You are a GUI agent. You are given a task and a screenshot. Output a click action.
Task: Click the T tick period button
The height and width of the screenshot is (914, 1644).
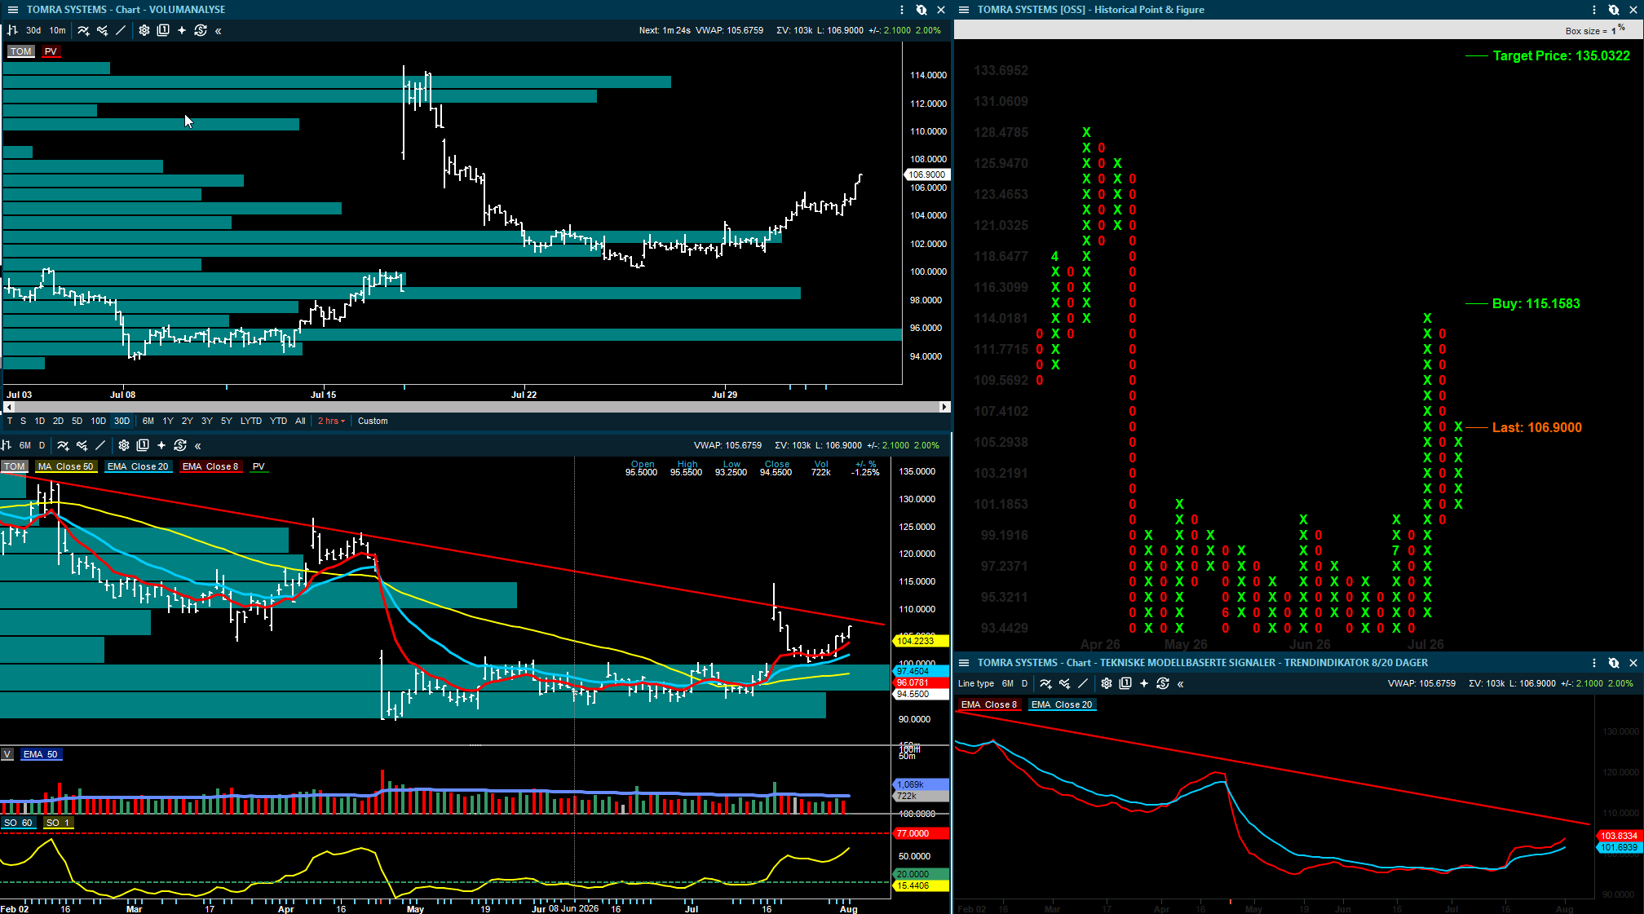tap(10, 421)
